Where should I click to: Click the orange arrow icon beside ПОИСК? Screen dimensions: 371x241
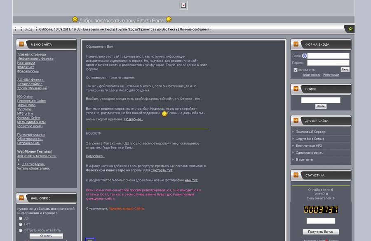296,88
